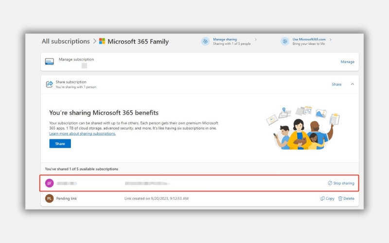Click the Manage subscription label
The image size is (389, 243).
pos(76,59)
